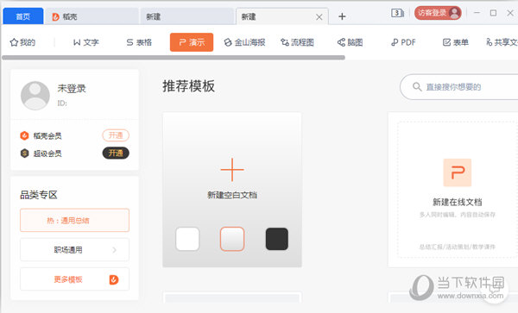
Task: Click the 超级会员 membership icon
Action: [24, 153]
